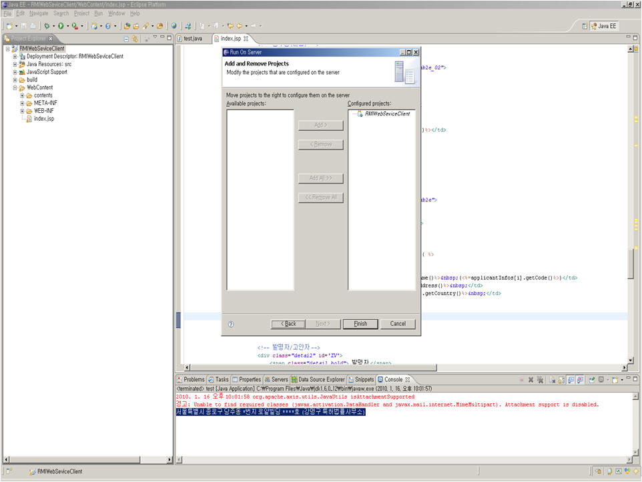The height and width of the screenshot is (482, 642).
Task: Click the Back button in wizard
Action: (x=288, y=324)
